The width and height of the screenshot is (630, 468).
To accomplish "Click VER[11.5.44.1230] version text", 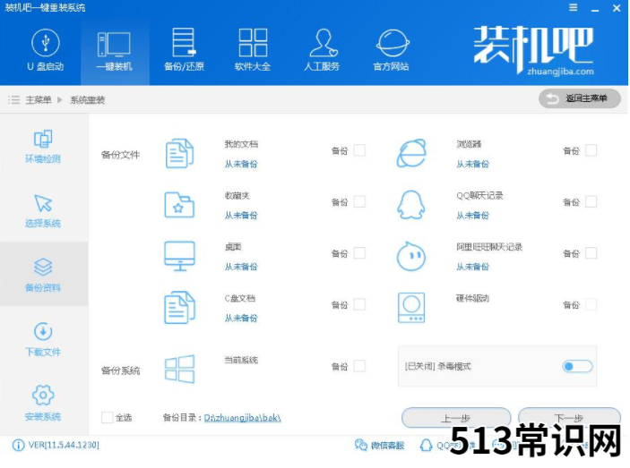I will click(64, 445).
